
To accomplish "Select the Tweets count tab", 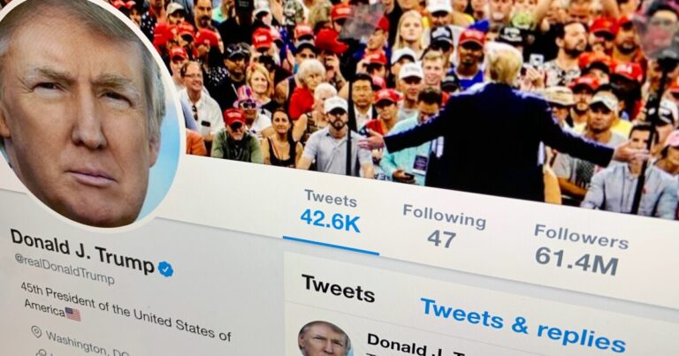I will (x=331, y=213).
